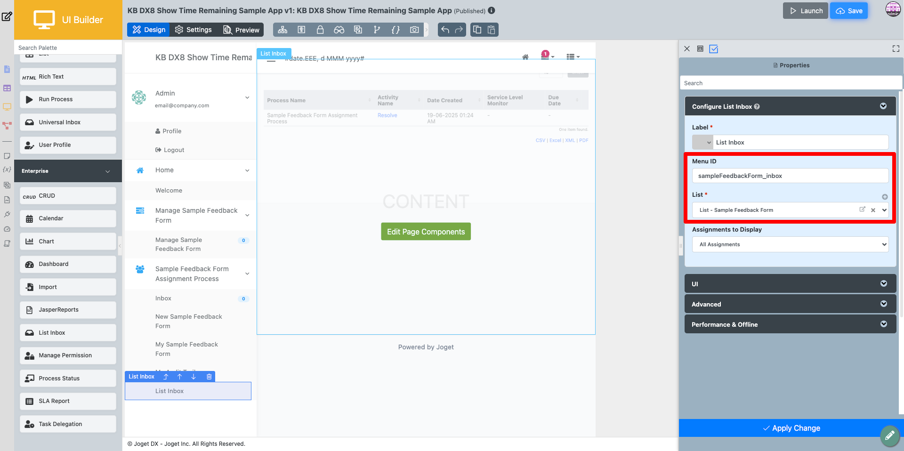Expand the Admin user menu chevron

point(247,97)
